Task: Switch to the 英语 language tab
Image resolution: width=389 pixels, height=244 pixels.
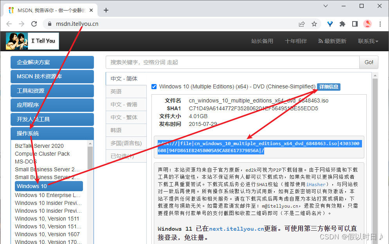Action: coord(126,91)
